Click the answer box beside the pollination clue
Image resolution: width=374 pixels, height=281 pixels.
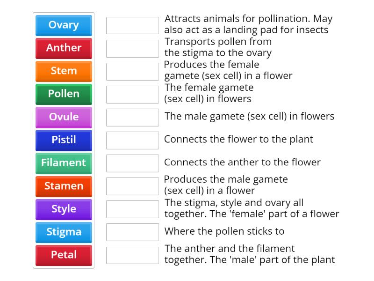coord(132,25)
